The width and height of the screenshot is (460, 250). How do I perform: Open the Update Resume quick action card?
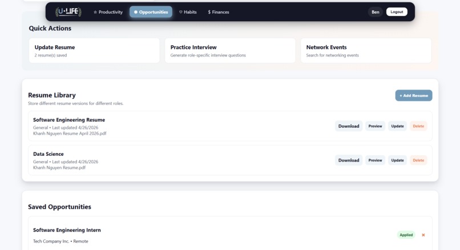[x=94, y=50]
